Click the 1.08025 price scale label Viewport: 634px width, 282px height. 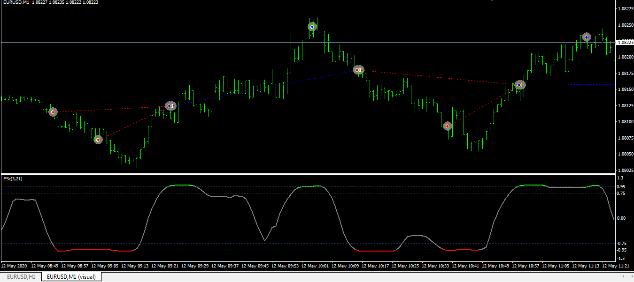[626, 171]
